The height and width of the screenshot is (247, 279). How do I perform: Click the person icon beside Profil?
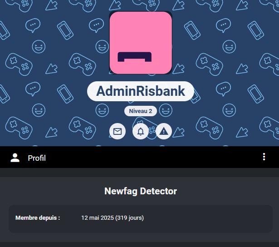[x=15, y=158]
